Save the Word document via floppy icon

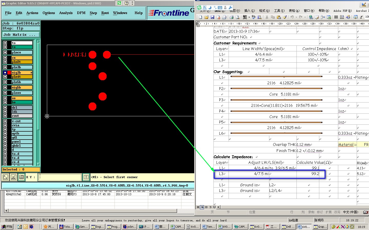coord(212,17)
